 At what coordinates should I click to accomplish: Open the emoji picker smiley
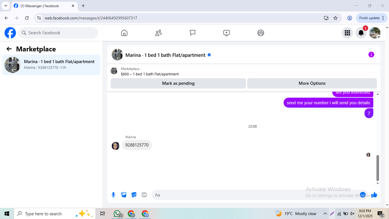click(x=363, y=195)
